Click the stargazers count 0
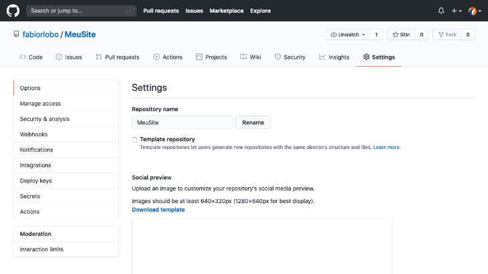This screenshot has width=488, height=274. [x=422, y=35]
